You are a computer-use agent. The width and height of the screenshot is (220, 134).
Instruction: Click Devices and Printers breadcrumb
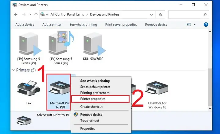coord(105,15)
